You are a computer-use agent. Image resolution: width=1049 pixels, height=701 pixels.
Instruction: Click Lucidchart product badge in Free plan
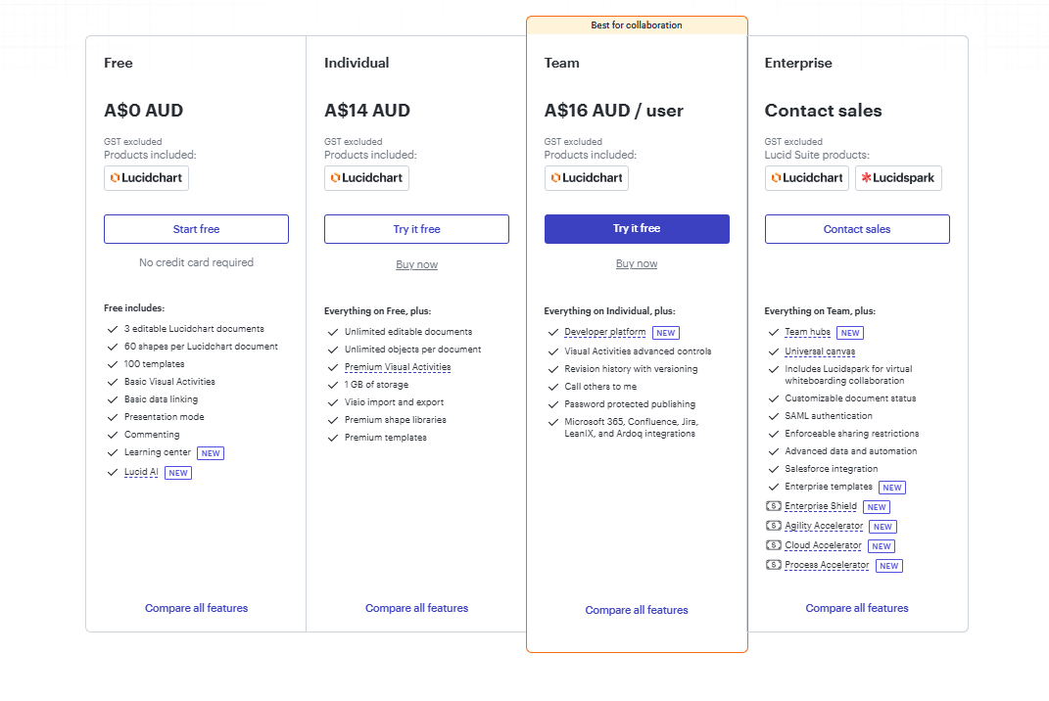146,178
